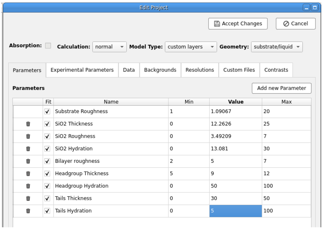The height and width of the screenshot is (229, 323).
Task: Delete the SiO2 Thickness parameter via trash icon
Action: [x=28, y=124]
